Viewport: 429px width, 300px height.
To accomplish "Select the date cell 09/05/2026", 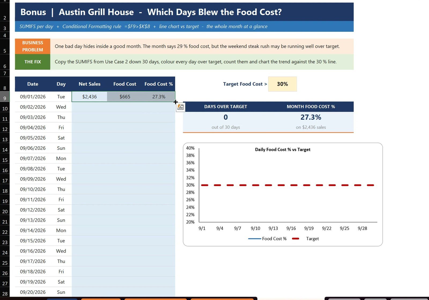I will click(x=33, y=138).
